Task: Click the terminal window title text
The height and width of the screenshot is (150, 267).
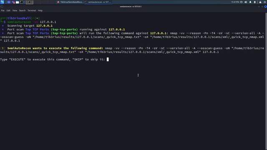Action: point(131,7)
